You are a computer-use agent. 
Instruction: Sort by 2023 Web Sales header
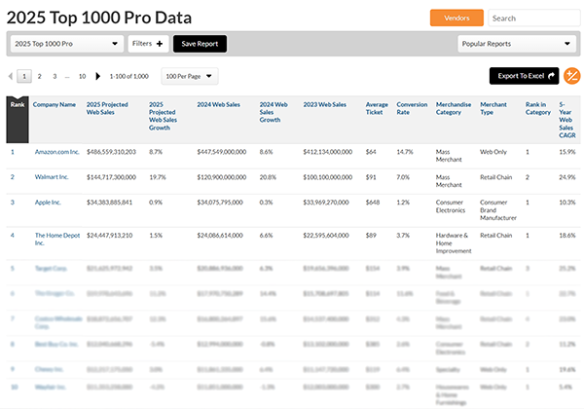(x=324, y=104)
